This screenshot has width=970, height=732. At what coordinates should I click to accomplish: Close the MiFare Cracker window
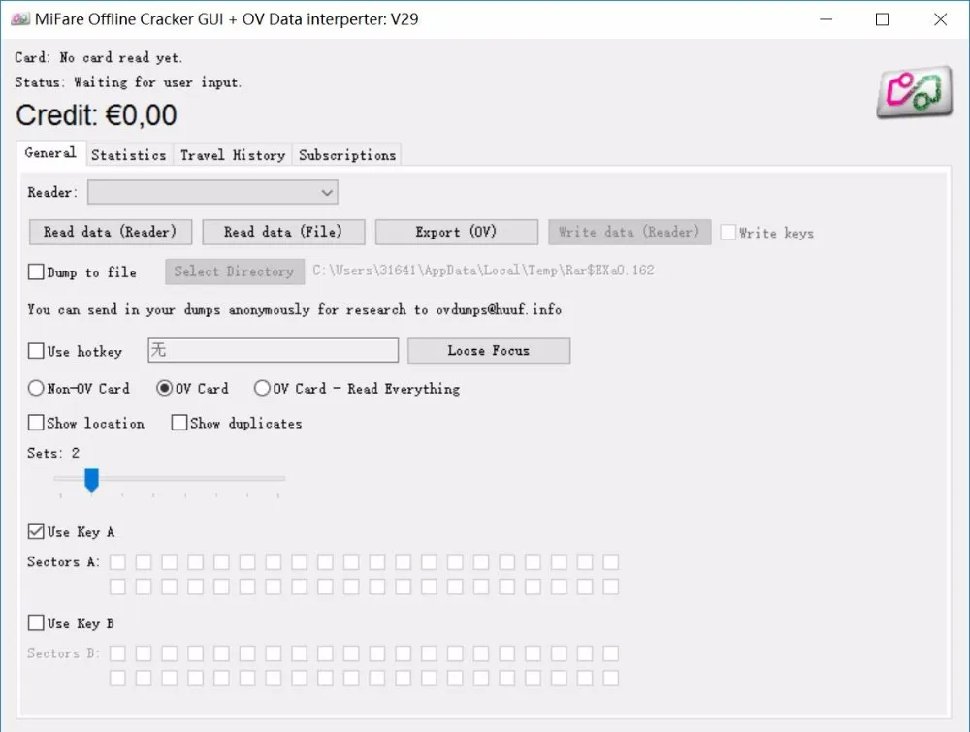click(x=940, y=19)
